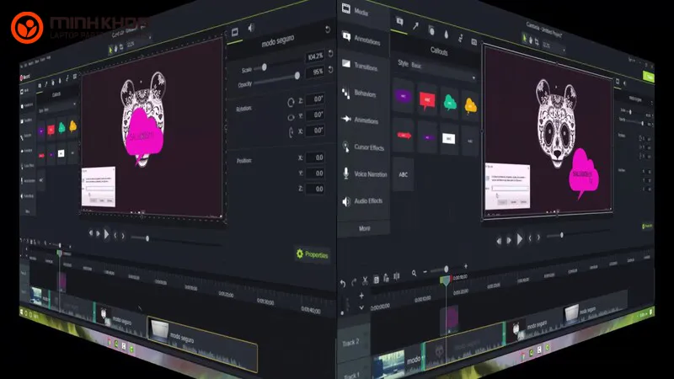Click the green Share button at top right
The image size is (674, 379).
point(649,76)
